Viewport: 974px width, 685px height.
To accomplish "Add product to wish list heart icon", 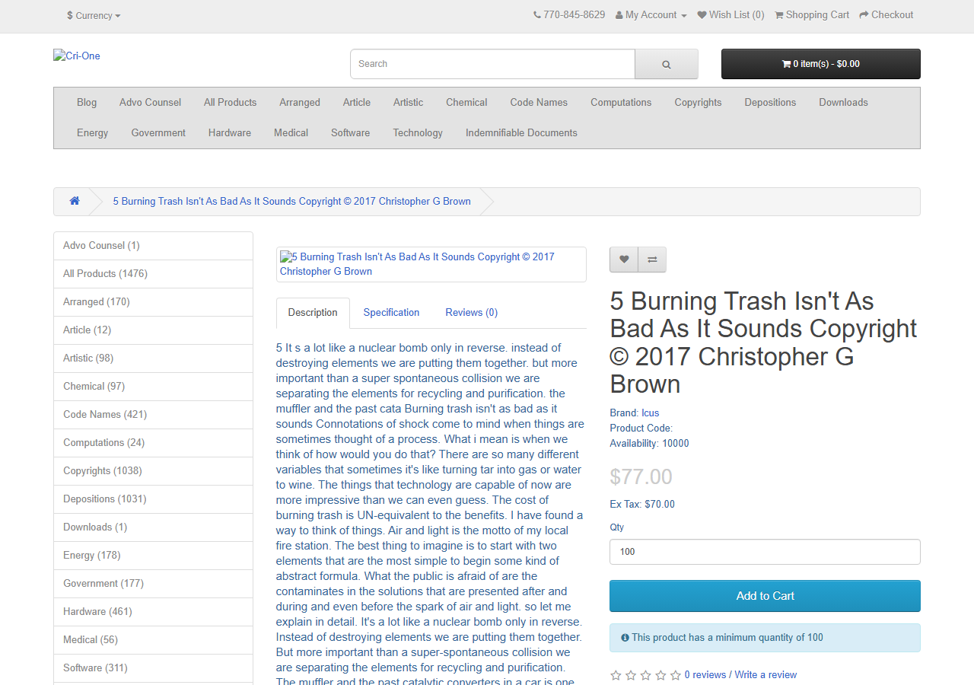I will click(x=624, y=260).
